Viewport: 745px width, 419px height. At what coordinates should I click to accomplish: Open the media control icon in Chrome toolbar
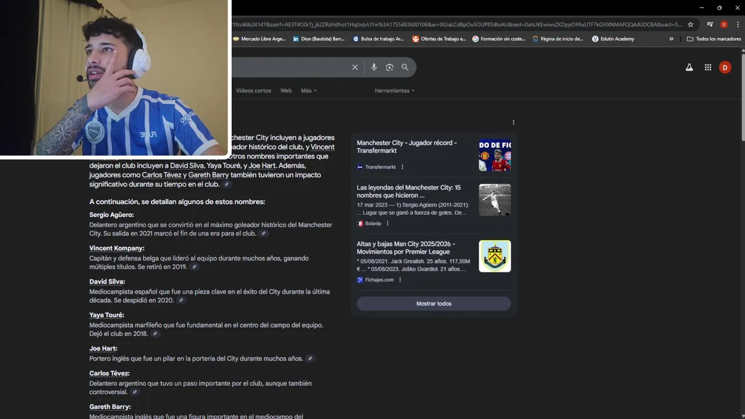point(710,24)
